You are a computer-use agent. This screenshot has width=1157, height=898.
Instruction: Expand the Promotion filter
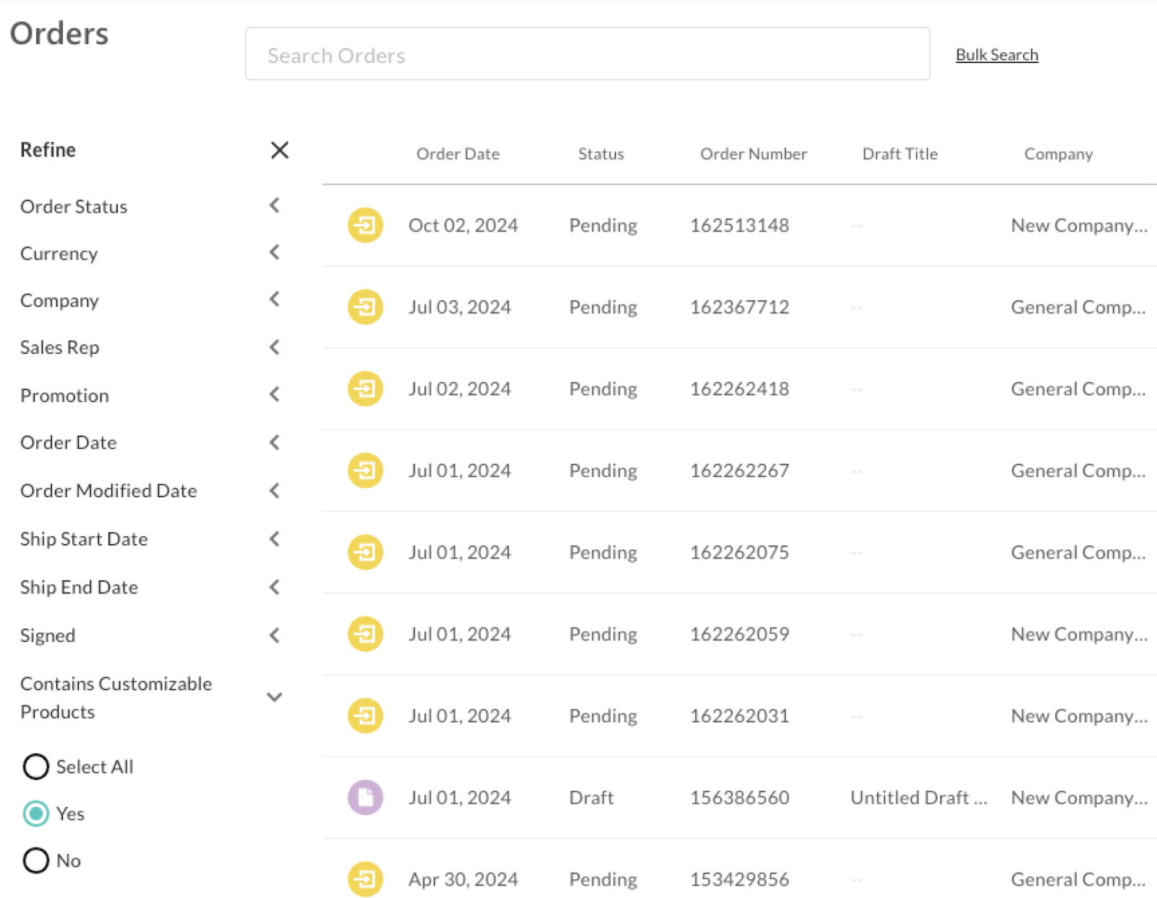pyautogui.click(x=275, y=394)
